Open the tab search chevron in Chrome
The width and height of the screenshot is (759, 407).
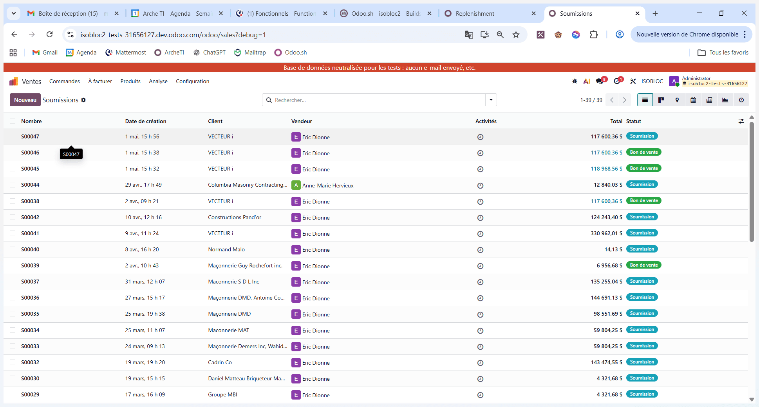[x=14, y=13]
